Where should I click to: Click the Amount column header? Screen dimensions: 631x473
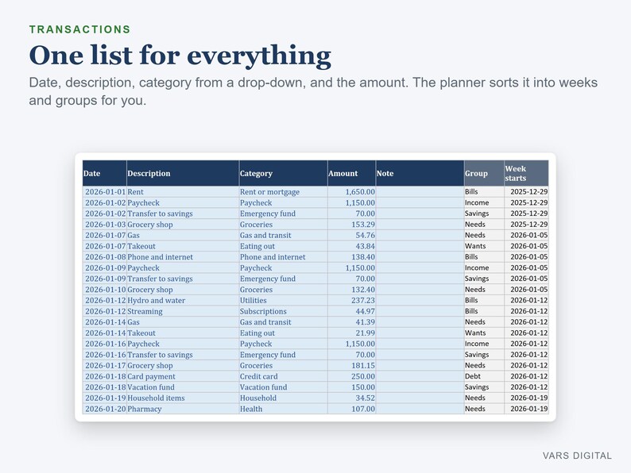[x=352, y=173]
